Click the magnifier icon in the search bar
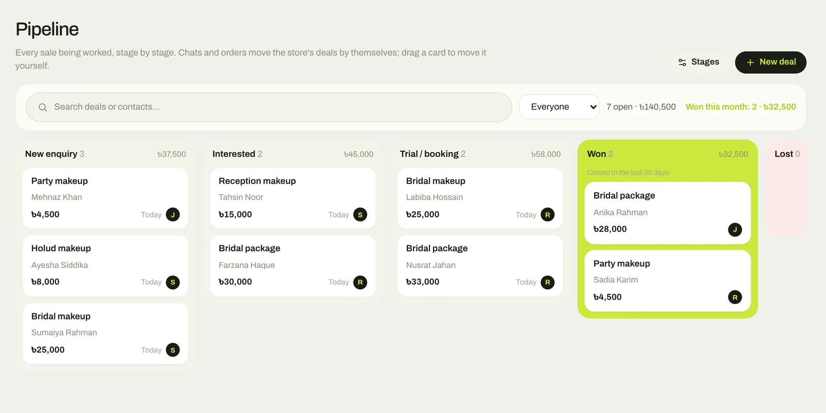This screenshot has width=826, height=413. (43, 107)
